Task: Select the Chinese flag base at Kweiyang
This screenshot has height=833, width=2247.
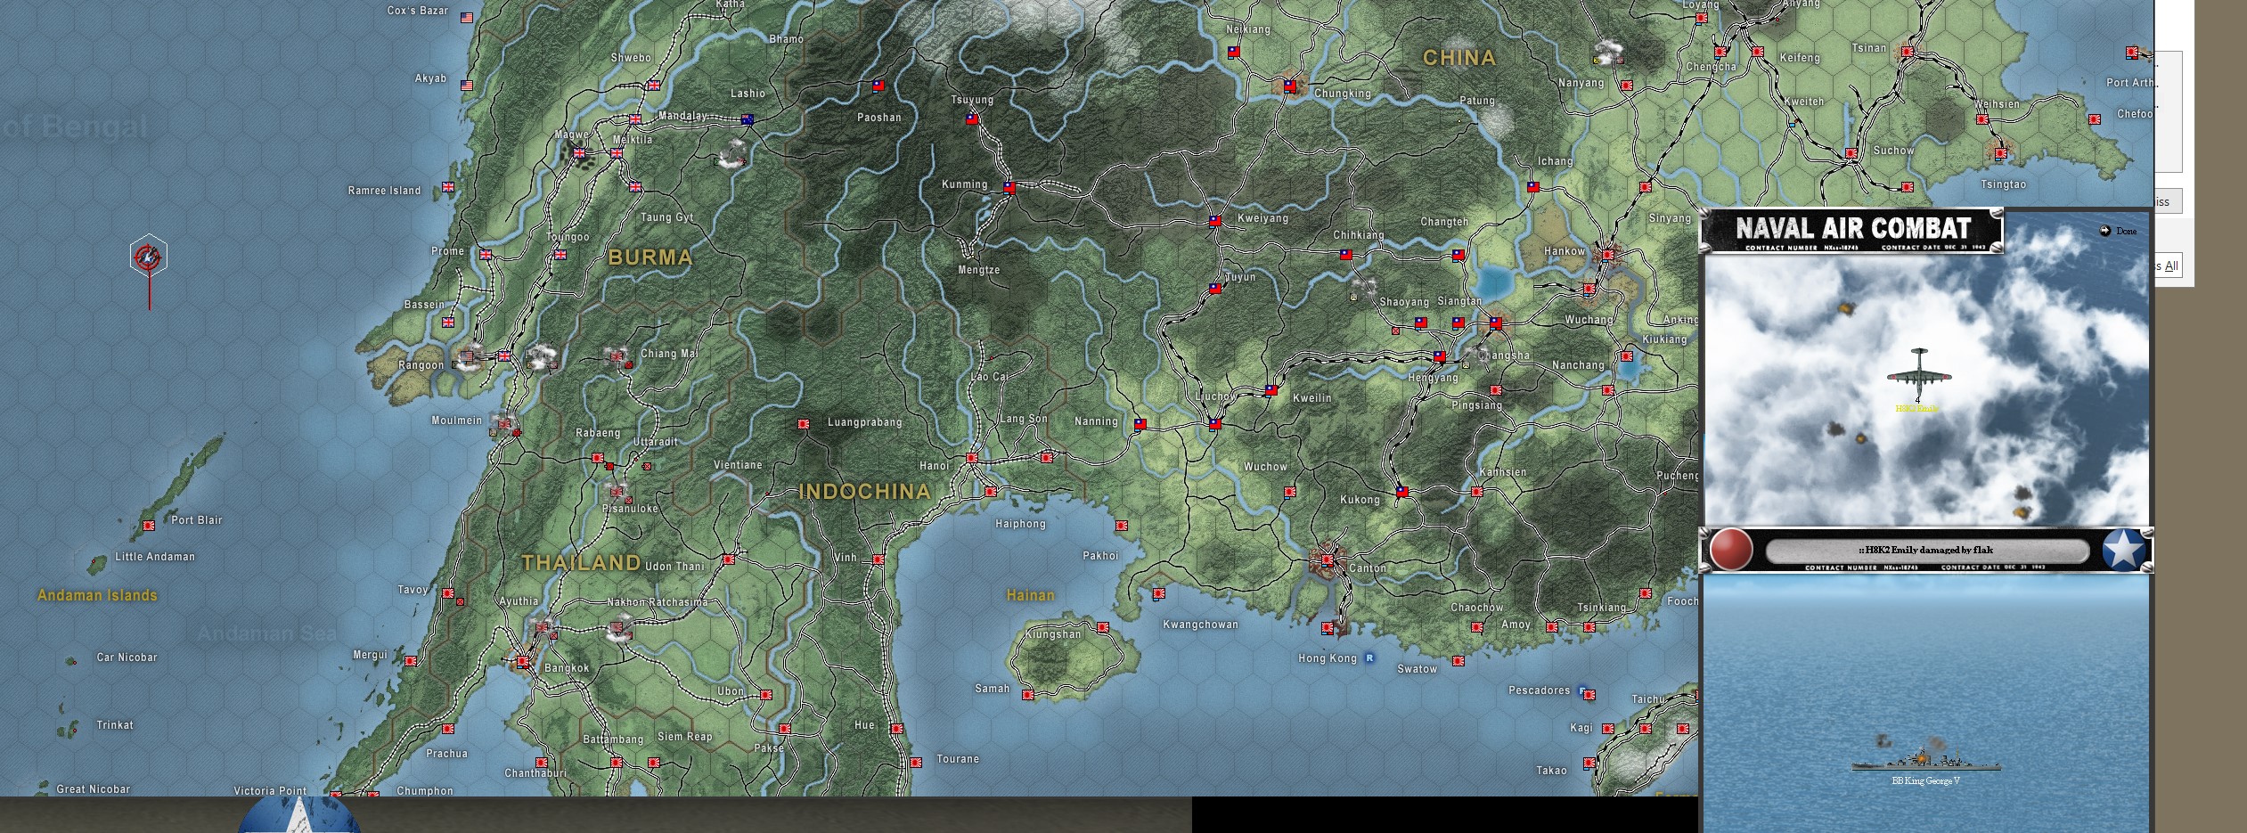Action: pos(1214,221)
